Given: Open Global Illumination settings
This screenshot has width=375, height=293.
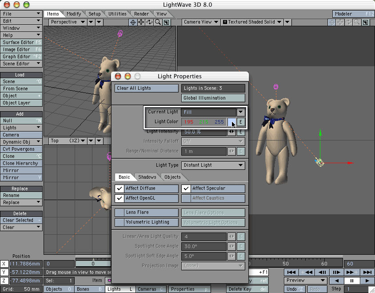Looking at the screenshot, I should [213, 98].
